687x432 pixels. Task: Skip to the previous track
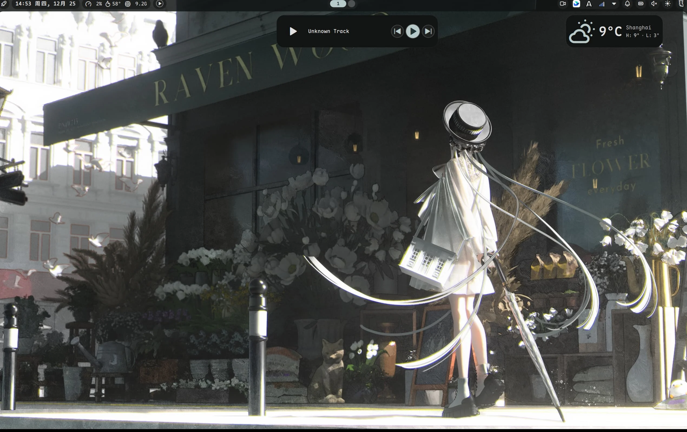click(x=397, y=31)
